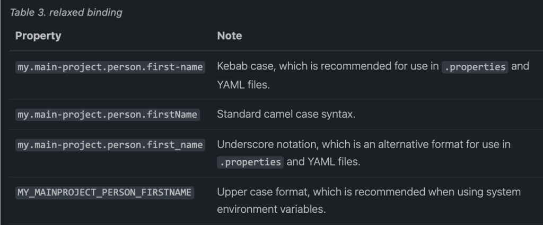
Task: Click the Table 3. relaxed binding caption
Action: (x=66, y=13)
